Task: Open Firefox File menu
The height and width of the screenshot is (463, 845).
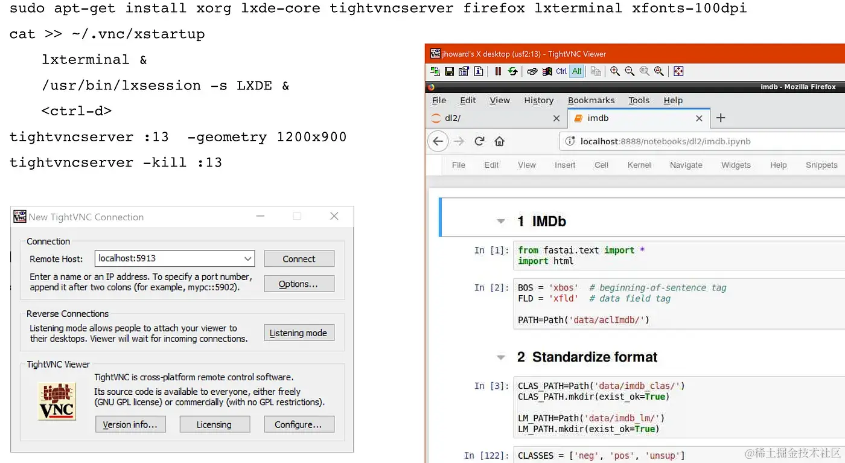Action: [439, 100]
